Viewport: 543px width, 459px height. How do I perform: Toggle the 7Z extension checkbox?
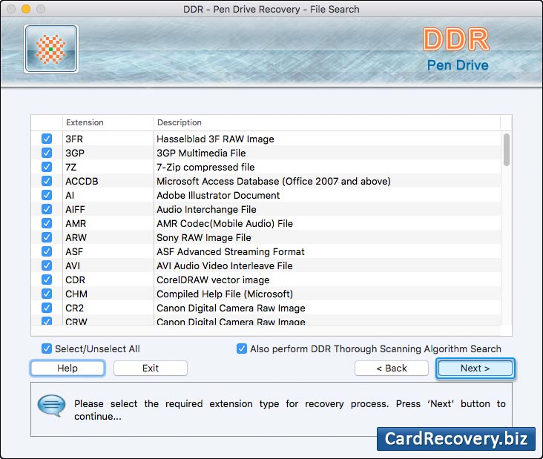pyautogui.click(x=47, y=167)
